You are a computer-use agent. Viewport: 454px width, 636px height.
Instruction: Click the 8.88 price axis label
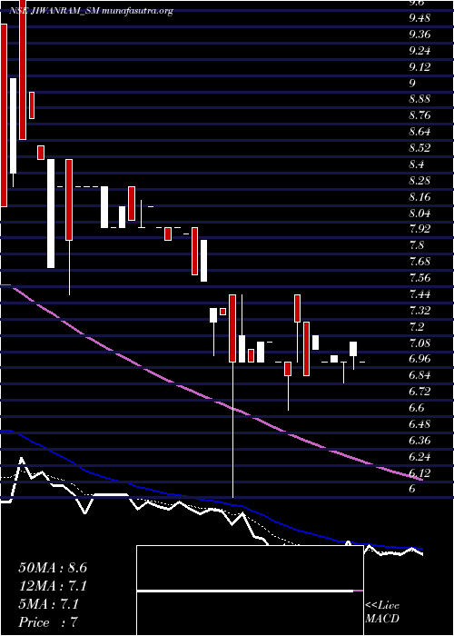419,99
